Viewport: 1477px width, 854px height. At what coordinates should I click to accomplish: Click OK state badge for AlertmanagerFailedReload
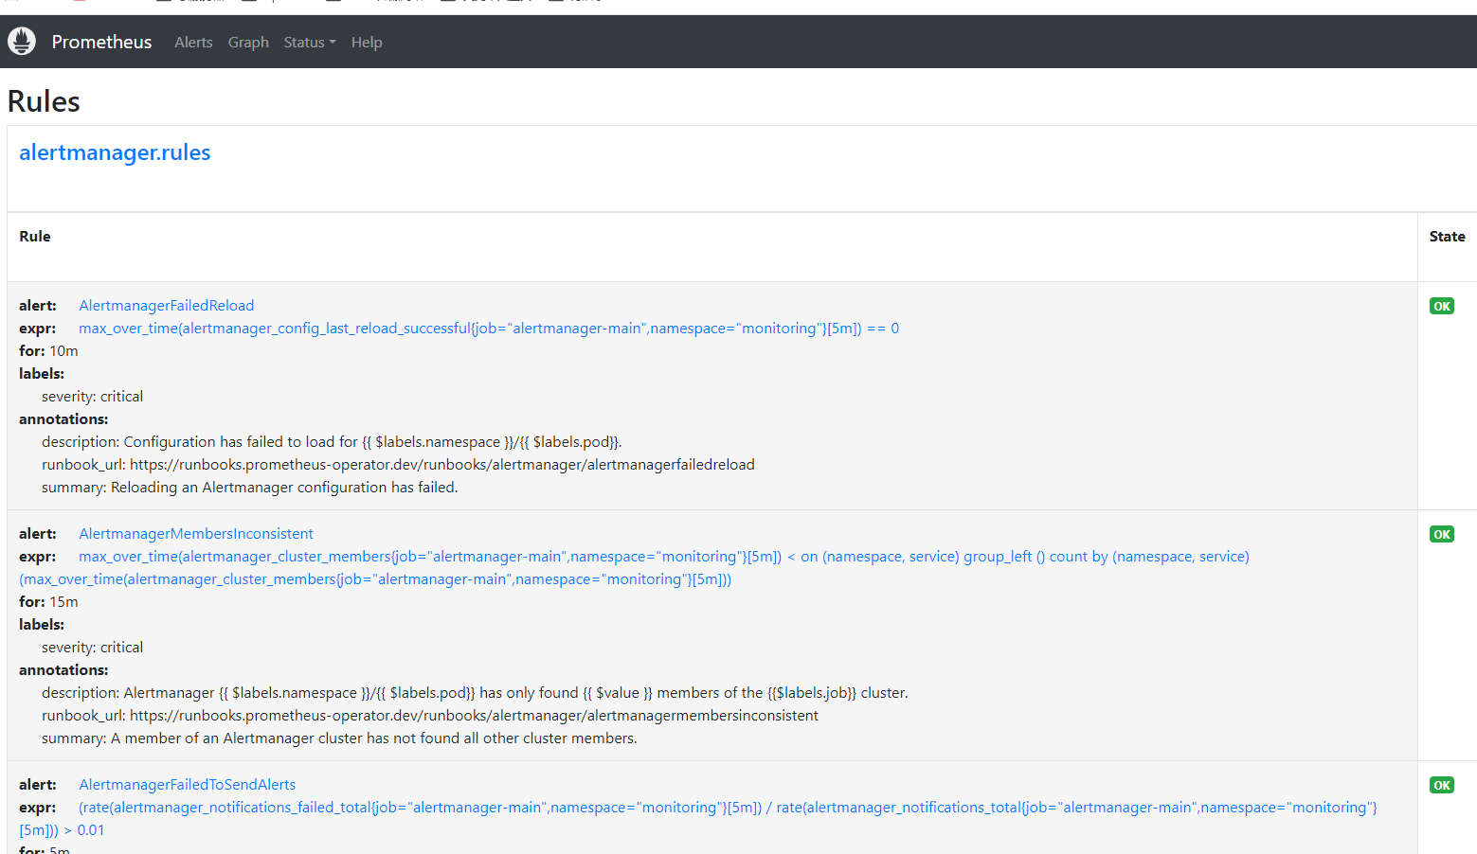point(1442,306)
